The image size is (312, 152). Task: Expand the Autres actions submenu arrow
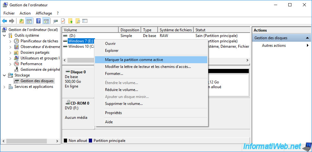[x=308, y=46]
